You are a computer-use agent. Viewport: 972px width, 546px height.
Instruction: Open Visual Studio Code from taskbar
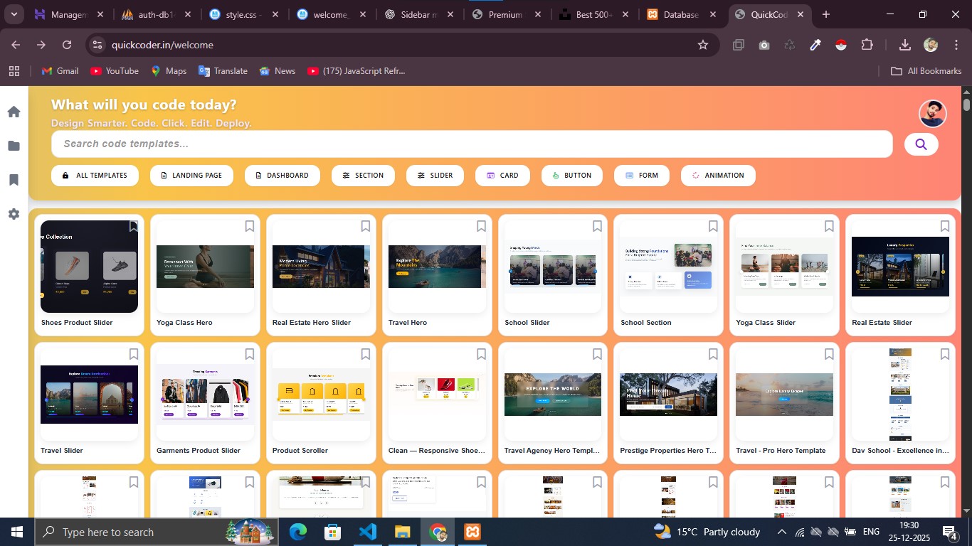[x=366, y=531]
